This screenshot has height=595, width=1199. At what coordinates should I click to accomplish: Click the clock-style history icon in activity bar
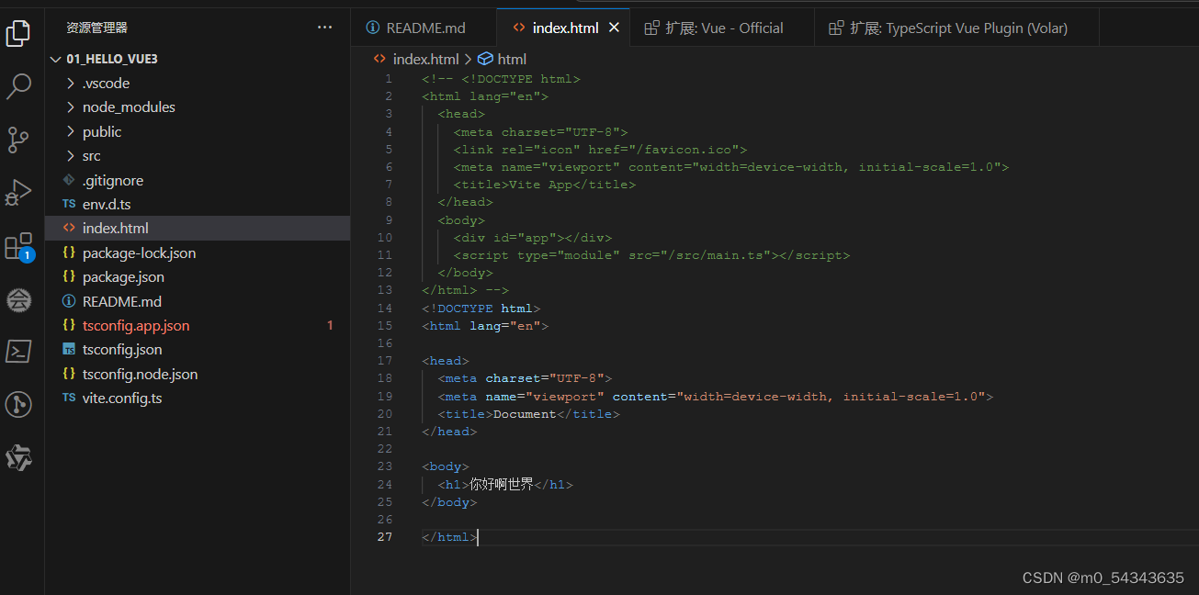pos(19,404)
